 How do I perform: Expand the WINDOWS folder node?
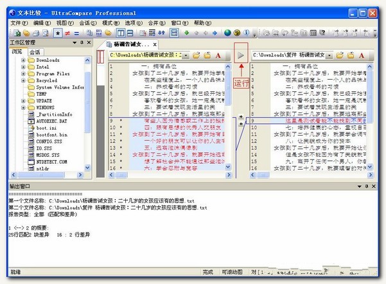click(x=23, y=107)
